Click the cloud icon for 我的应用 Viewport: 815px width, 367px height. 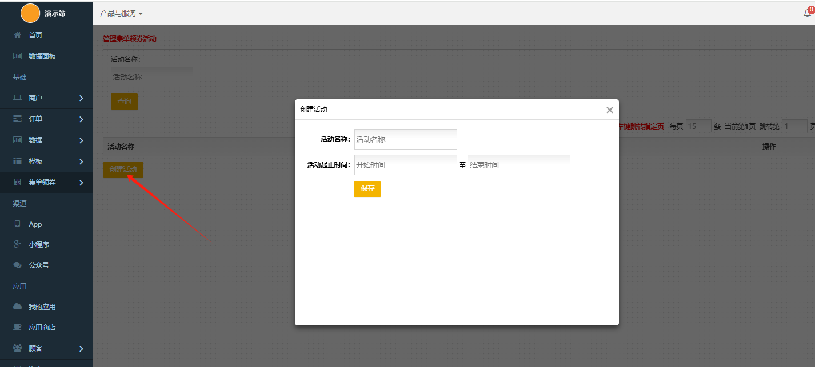(x=17, y=306)
